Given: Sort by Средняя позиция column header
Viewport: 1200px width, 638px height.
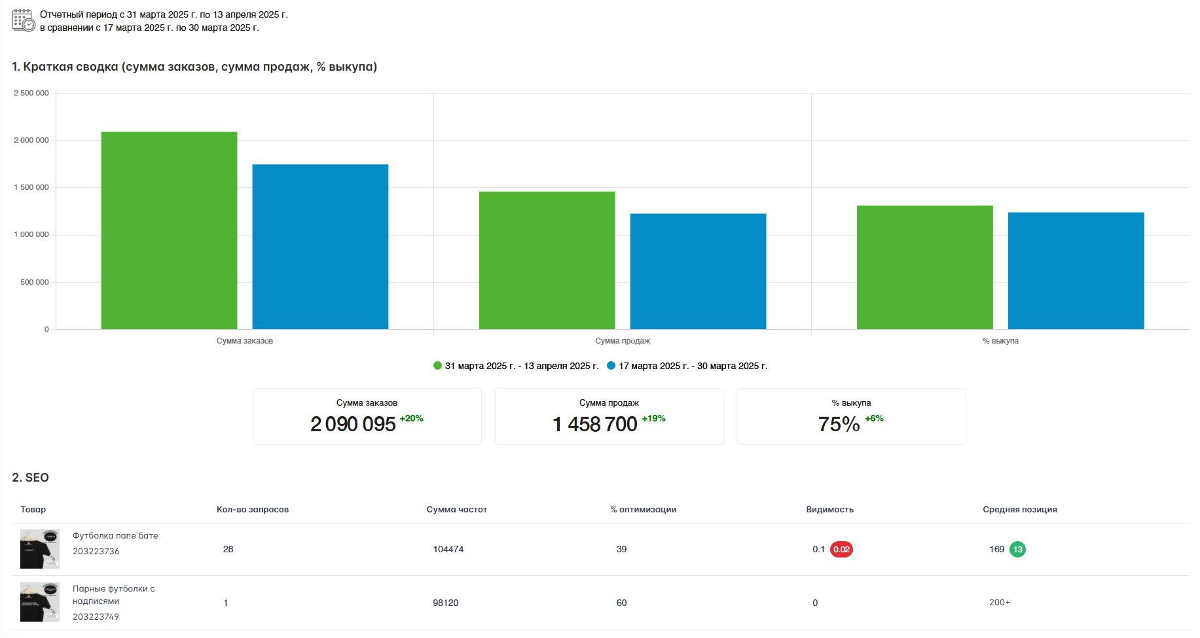Looking at the screenshot, I should tap(1020, 509).
